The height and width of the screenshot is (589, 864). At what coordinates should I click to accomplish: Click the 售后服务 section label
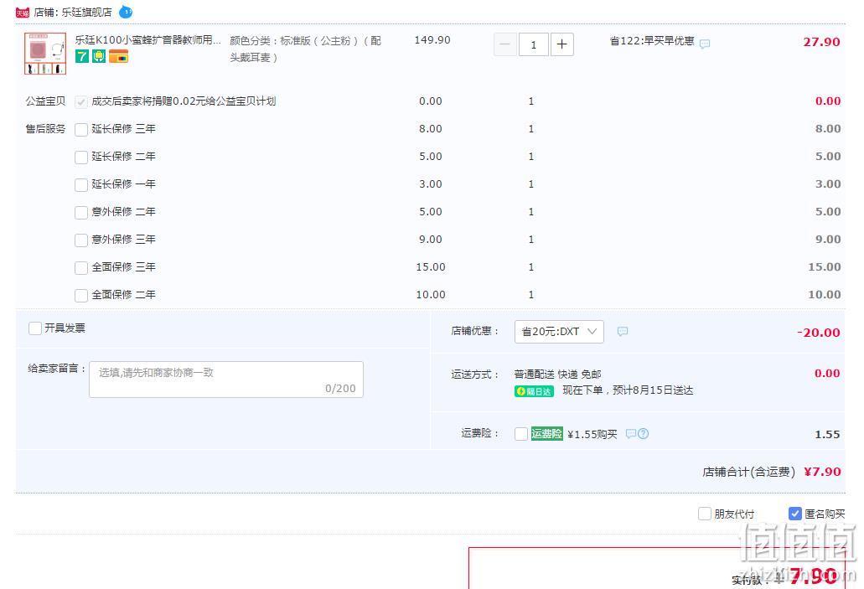pyautogui.click(x=45, y=129)
